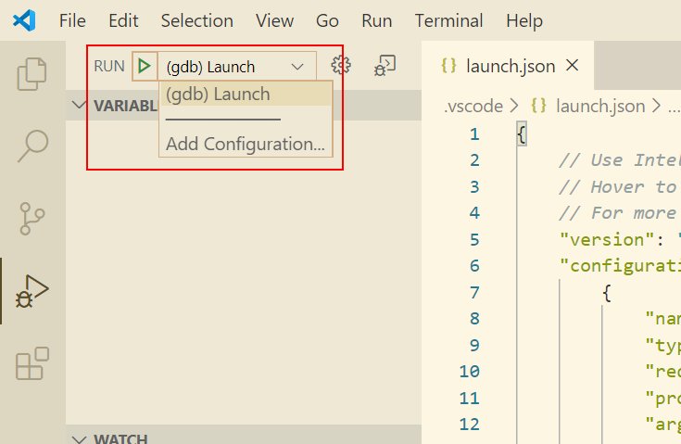Open the Selection menu
The width and height of the screenshot is (681, 444).
196,20
